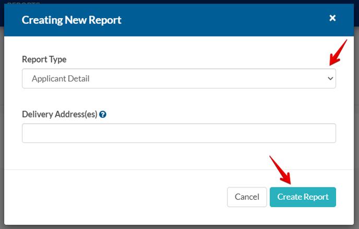Open the Report Type dropdown
Viewport: 359px width, 229px height.
pyautogui.click(x=178, y=79)
